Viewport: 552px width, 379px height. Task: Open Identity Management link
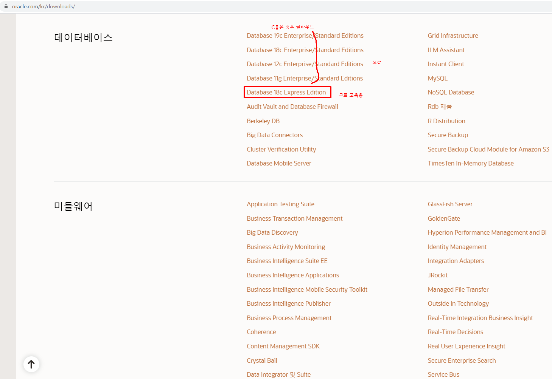tap(457, 247)
